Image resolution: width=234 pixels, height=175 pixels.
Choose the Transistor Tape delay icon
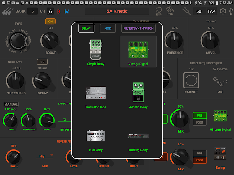(96, 93)
